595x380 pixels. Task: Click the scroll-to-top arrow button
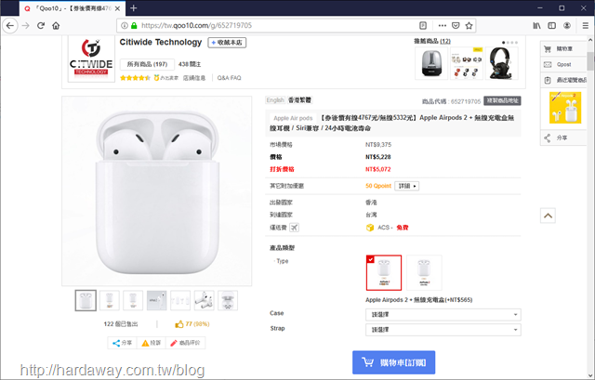click(x=548, y=216)
